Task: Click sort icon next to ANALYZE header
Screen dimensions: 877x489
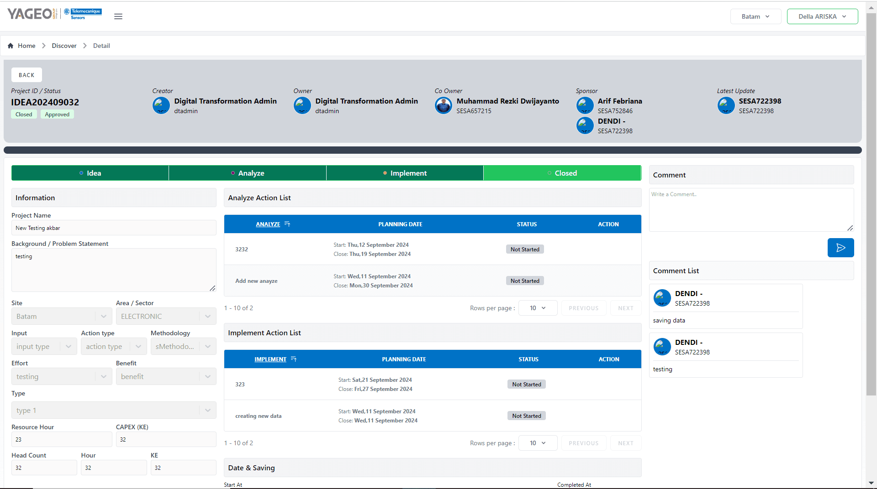Action: [287, 224]
